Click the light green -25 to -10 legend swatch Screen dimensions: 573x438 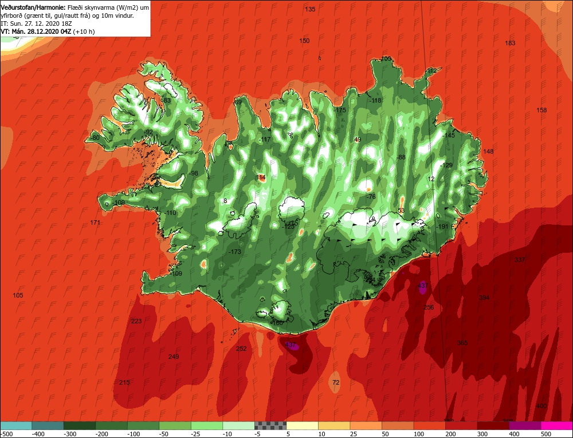(x=207, y=425)
